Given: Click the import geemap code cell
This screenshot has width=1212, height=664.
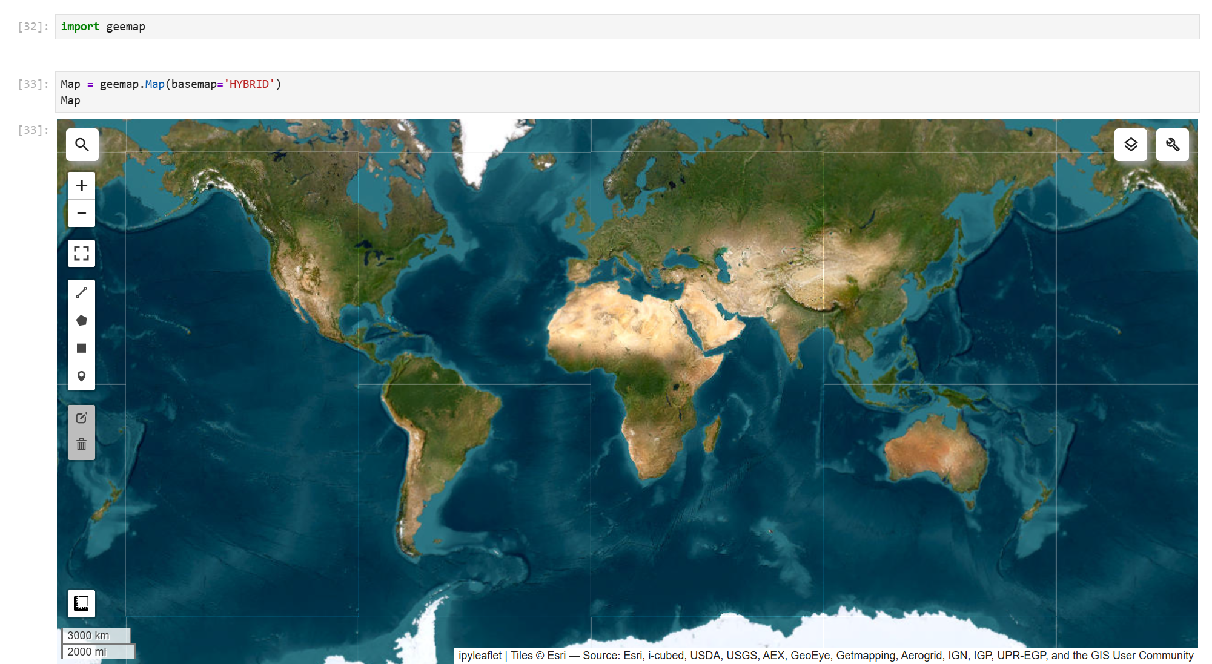Looking at the screenshot, I should pyautogui.click(x=627, y=27).
